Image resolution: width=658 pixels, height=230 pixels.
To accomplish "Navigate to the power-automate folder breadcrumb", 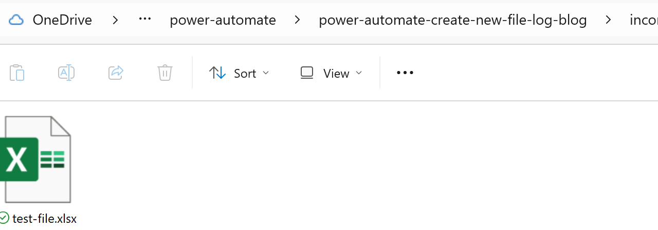I will (223, 20).
